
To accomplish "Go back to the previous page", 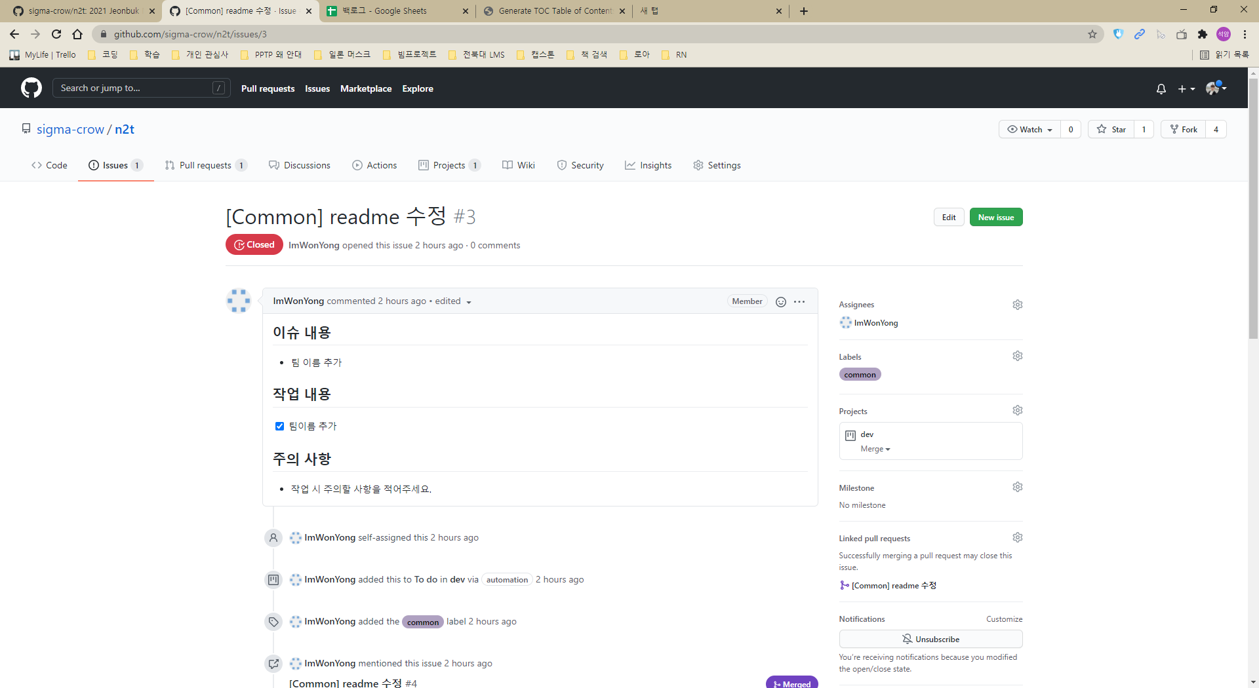I will pos(14,34).
